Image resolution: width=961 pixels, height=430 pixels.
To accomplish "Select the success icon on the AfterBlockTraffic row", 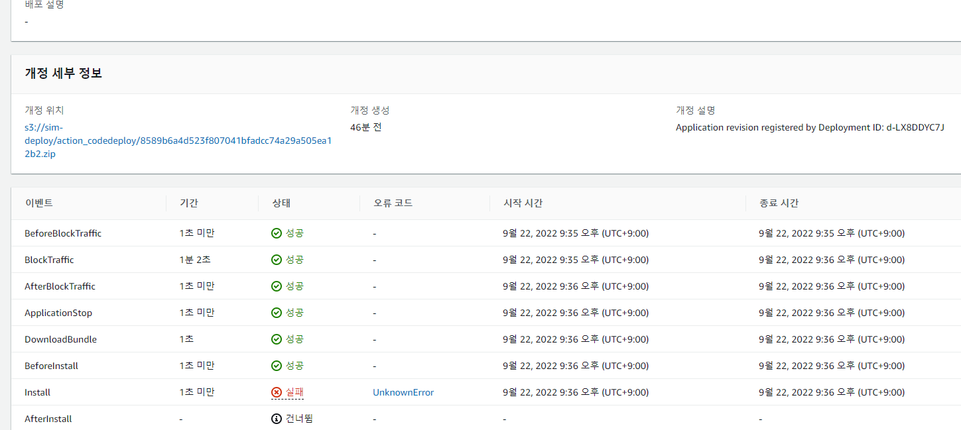I will point(275,286).
